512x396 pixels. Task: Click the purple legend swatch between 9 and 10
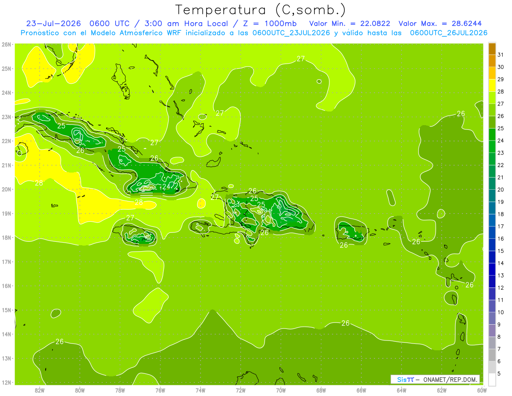tap(492, 318)
